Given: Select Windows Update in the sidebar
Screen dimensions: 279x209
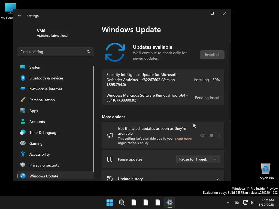Looking at the screenshot, I should tap(56, 176).
